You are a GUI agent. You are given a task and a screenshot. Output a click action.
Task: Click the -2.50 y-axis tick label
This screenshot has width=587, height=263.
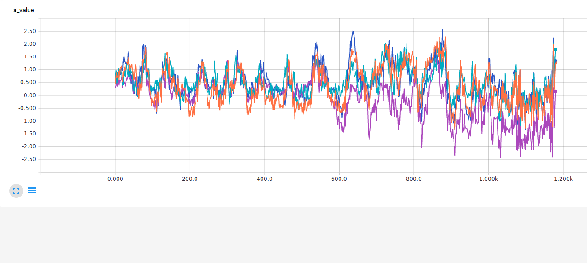click(29, 160)
